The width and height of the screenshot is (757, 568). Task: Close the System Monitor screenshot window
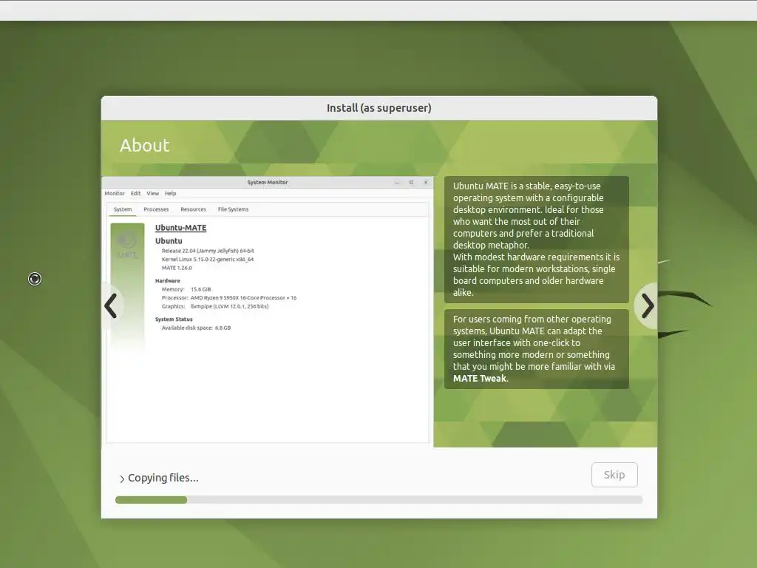[426, 182]
